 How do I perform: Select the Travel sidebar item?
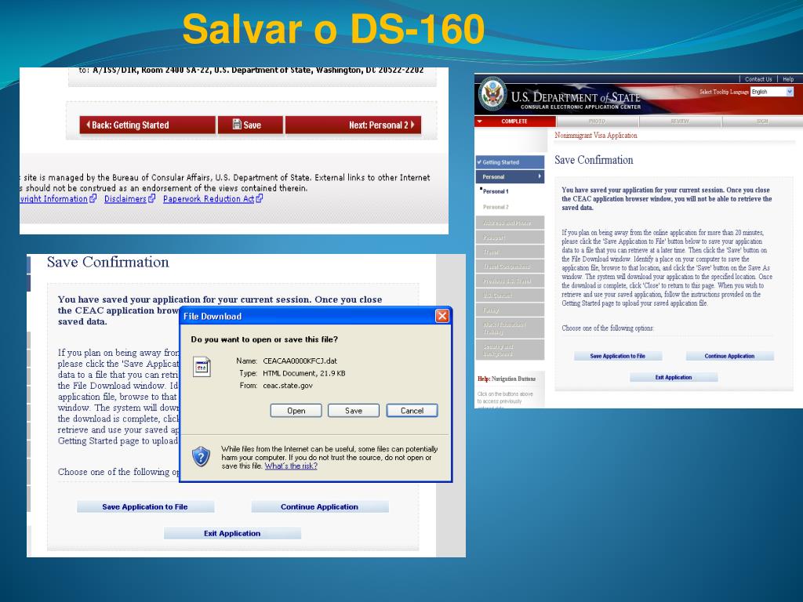pos(510,252)
